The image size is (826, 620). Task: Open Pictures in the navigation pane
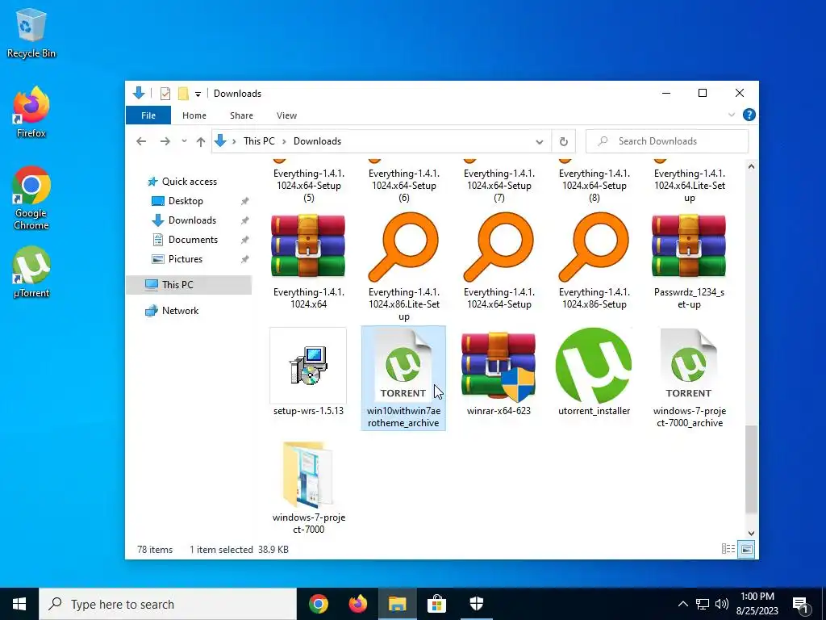pyautogui.click(x=186, y=259)
